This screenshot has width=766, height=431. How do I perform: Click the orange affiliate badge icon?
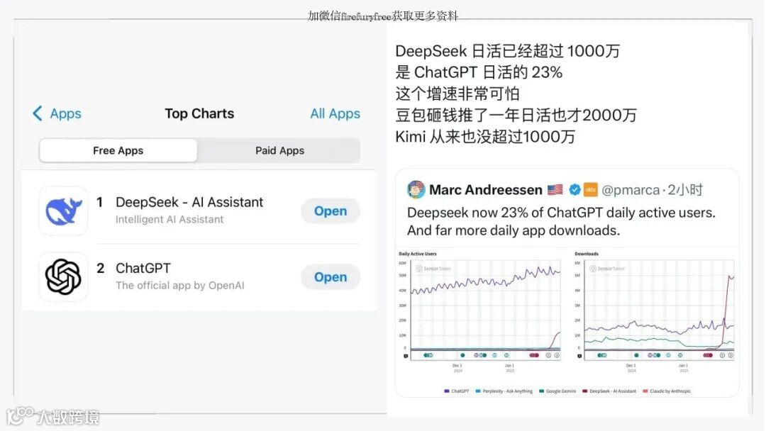591,189
